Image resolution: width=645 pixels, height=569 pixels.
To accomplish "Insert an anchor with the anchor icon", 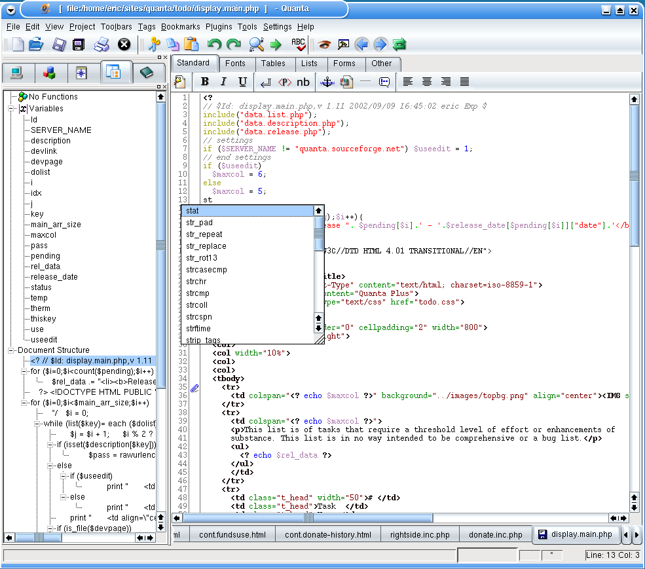I will point(327,82).
